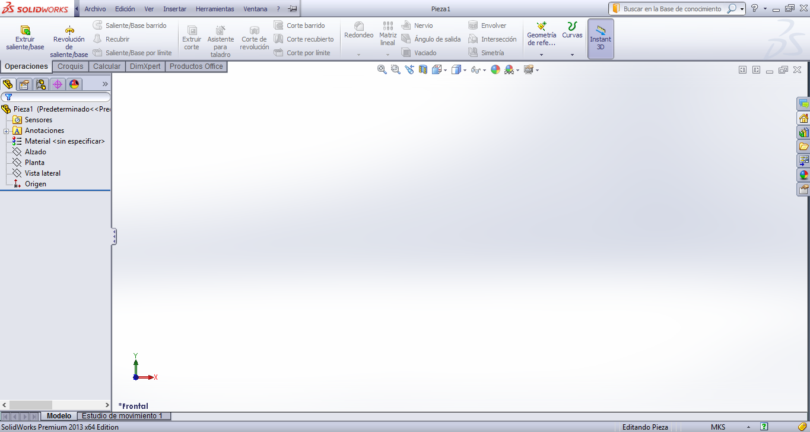Open Asistente para taladro

(x=220, y=42)
